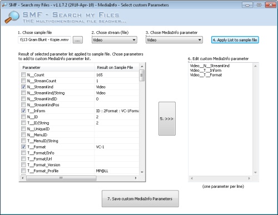Enable the T__Format/Info checkbox
Screen dimensions: 278x215
23,153
